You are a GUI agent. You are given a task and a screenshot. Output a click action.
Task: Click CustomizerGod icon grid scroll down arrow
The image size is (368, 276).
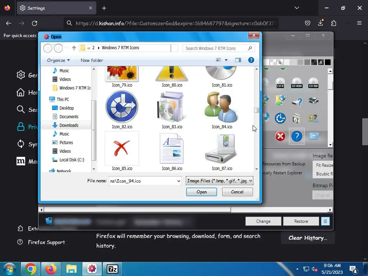point(330,144)
